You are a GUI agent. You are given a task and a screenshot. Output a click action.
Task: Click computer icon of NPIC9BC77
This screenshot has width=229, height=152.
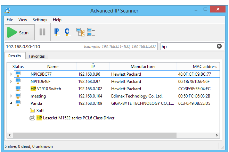click(18, 74)
